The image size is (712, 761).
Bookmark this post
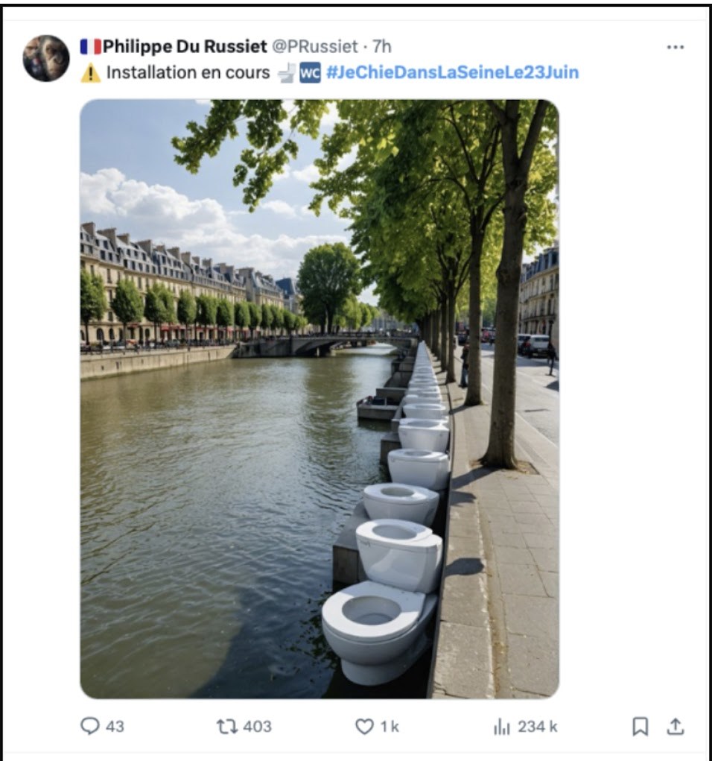[x=641, y=727]
